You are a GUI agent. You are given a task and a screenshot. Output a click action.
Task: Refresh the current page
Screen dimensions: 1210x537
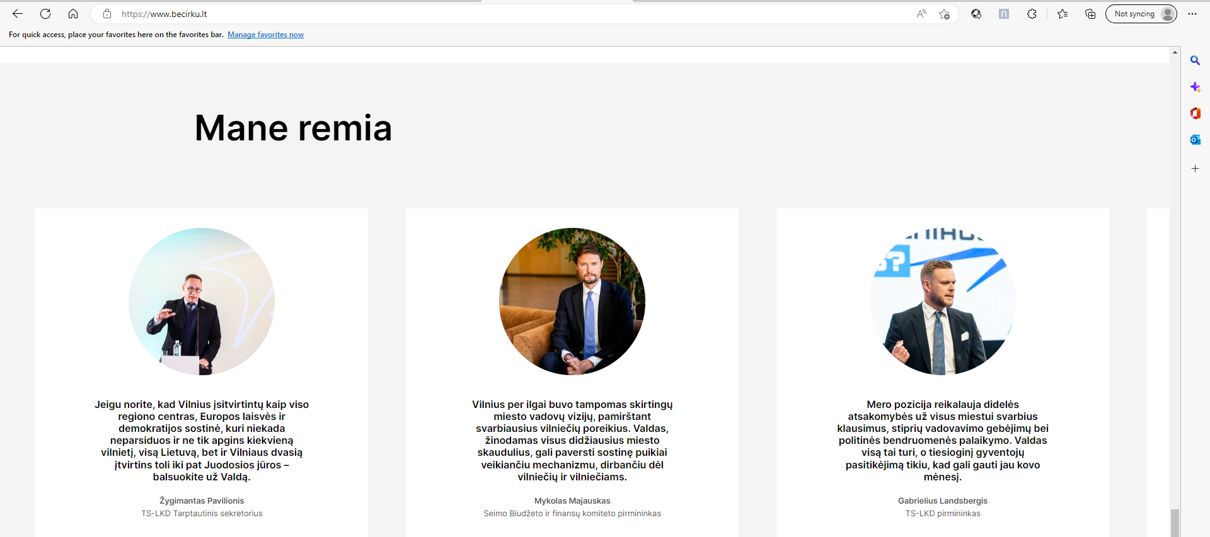point(45,14)
